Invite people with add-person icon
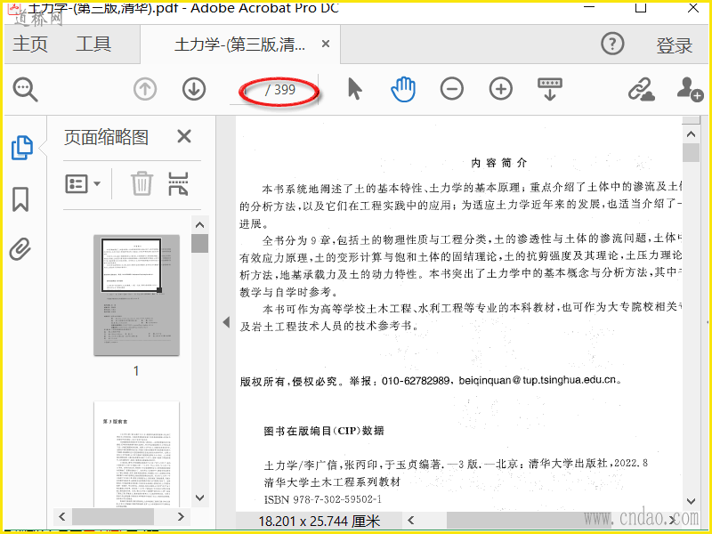712x534 pixels. [691, 89]
